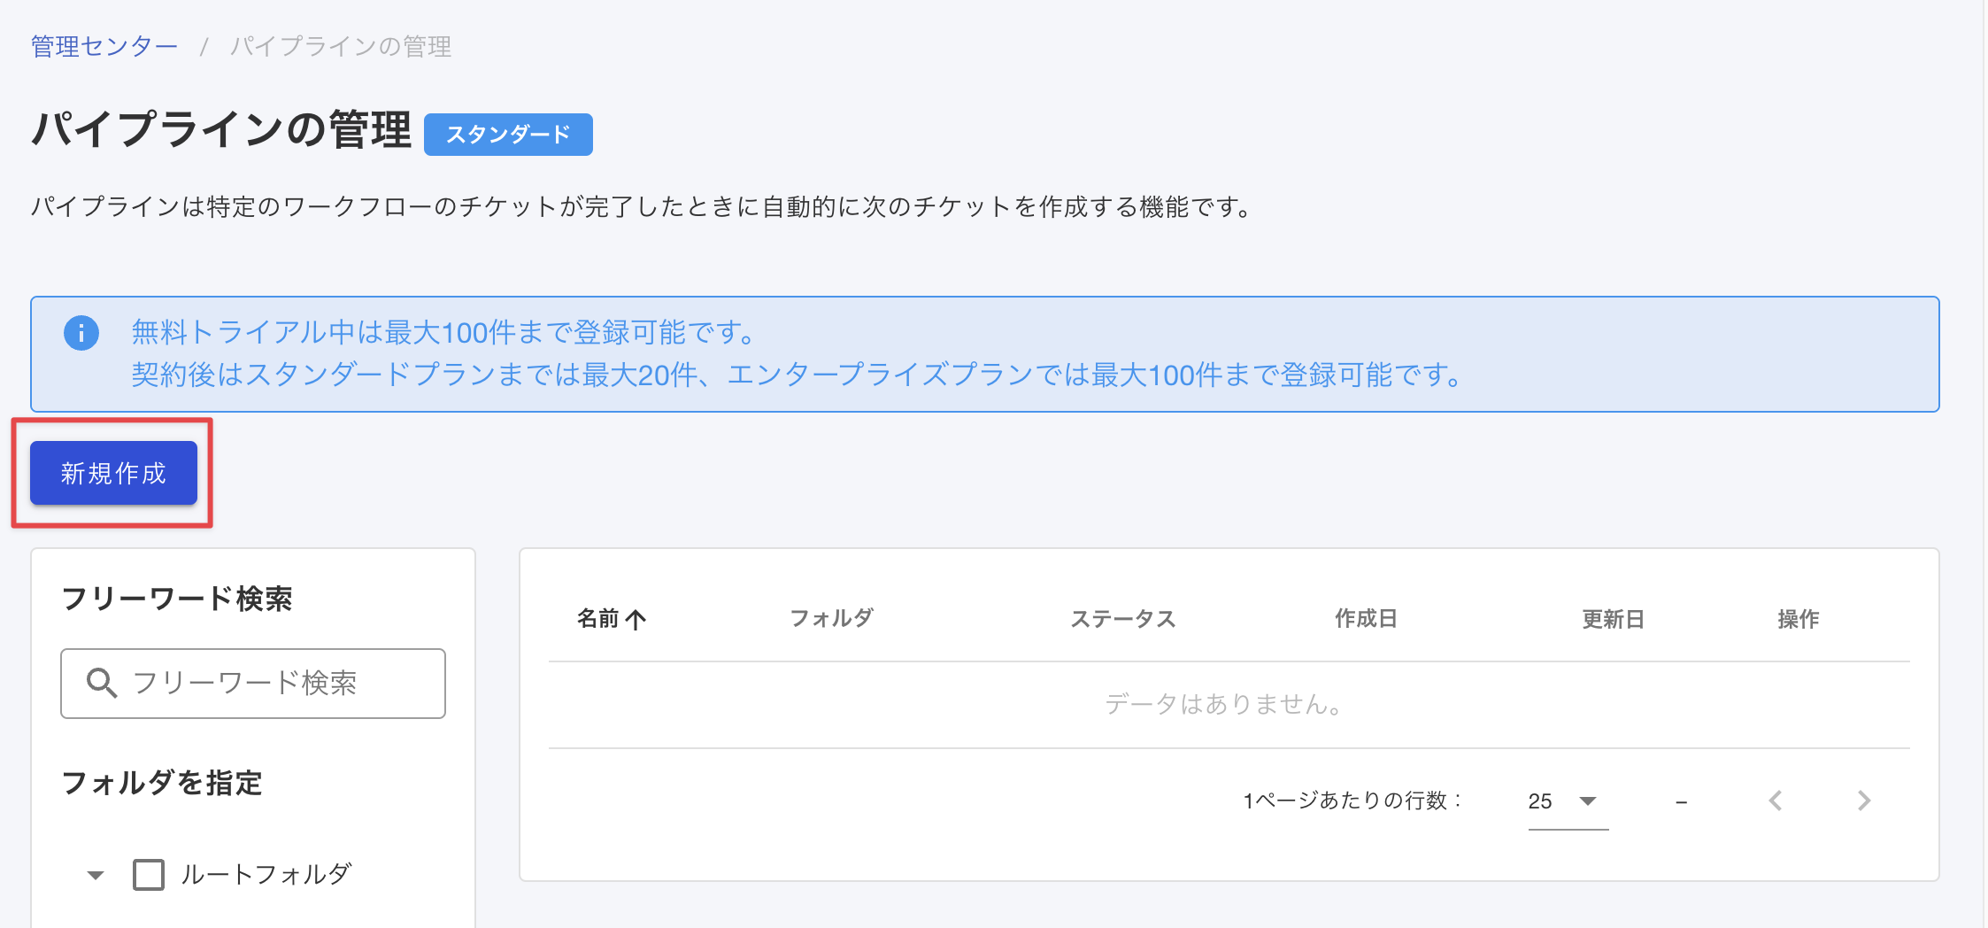1988x928 pixels.
Task: Sort by the フォルダ column header
Action: click(832, 618)
